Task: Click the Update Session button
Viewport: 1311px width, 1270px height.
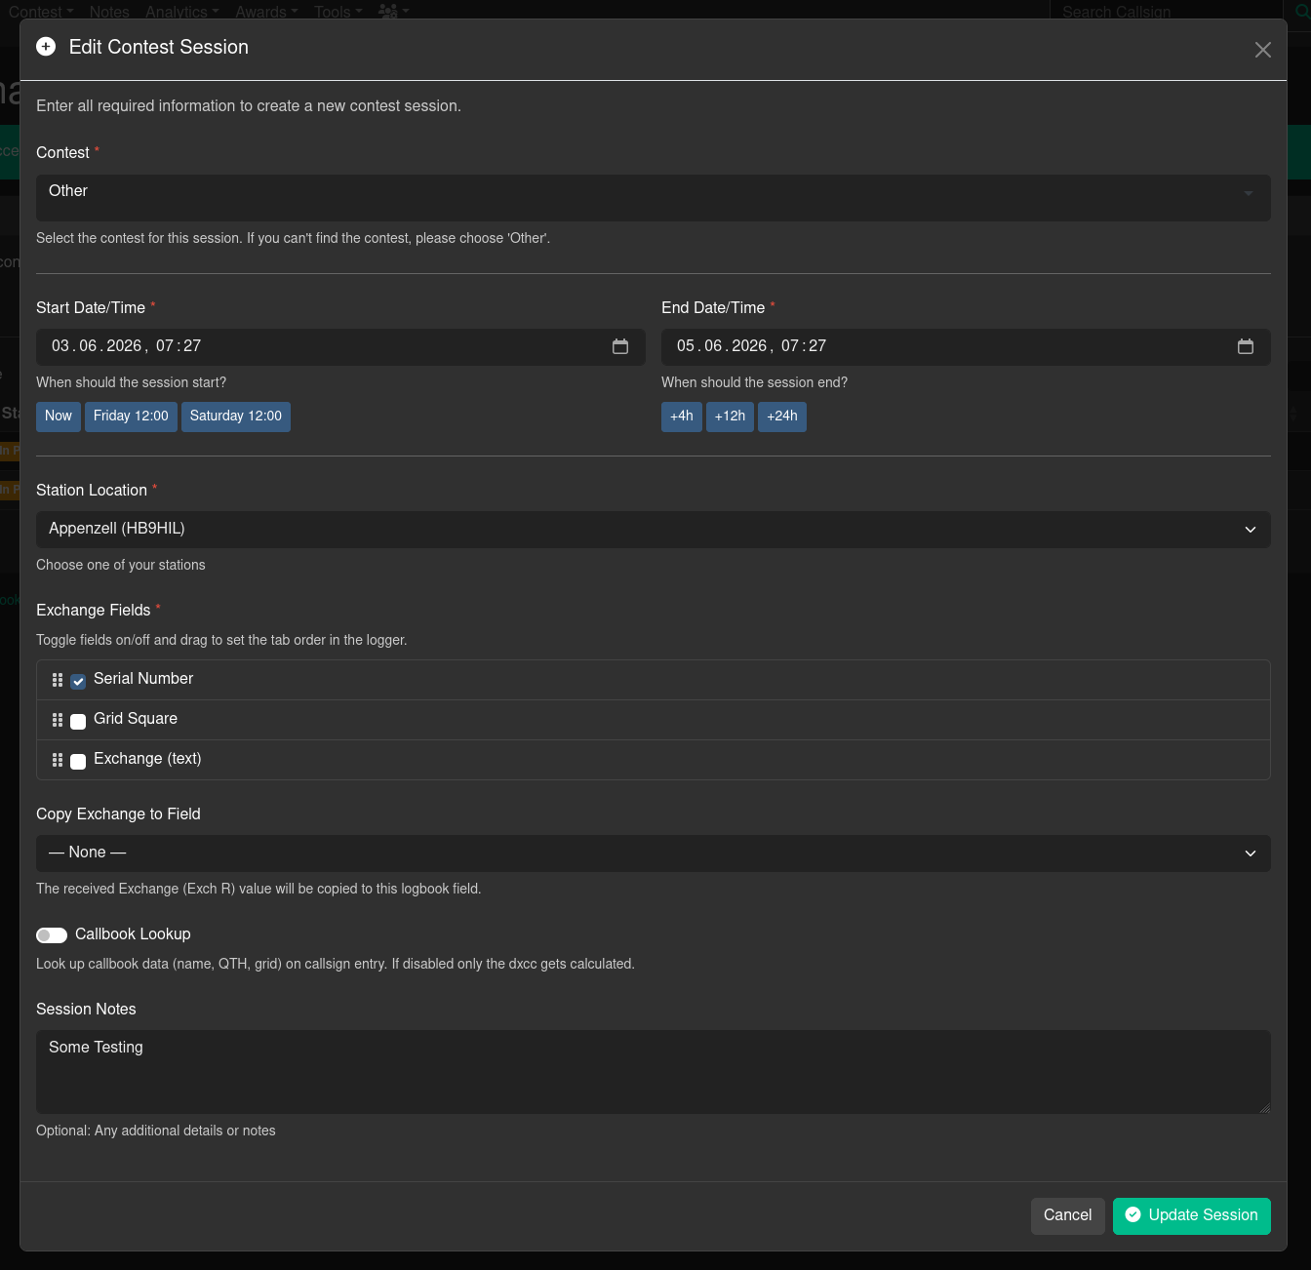Action: point(1192,1216)
